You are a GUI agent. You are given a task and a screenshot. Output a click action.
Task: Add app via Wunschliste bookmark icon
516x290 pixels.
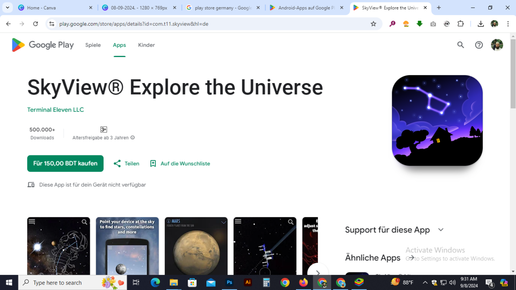tap(153, 164)
